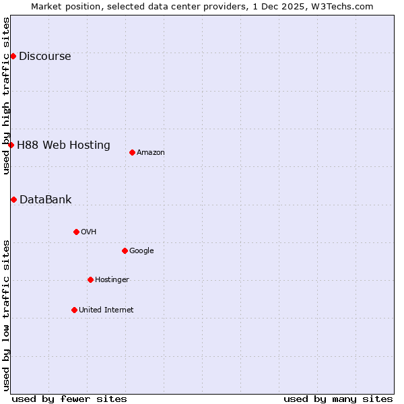
Task: Click the DataBank red data point
Action: click(x=14, y=200)
